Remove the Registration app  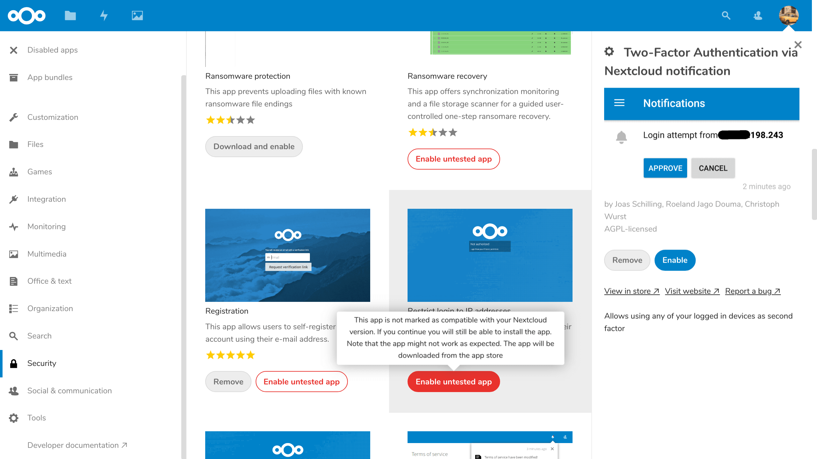point(228,381)
